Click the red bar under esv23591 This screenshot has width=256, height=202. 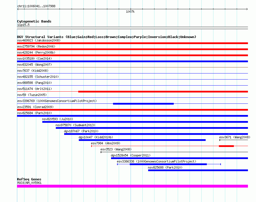[x=132, y=110]
